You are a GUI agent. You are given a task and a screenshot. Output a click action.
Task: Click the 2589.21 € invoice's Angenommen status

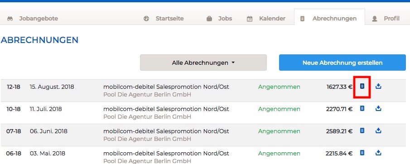pos(279,131)
